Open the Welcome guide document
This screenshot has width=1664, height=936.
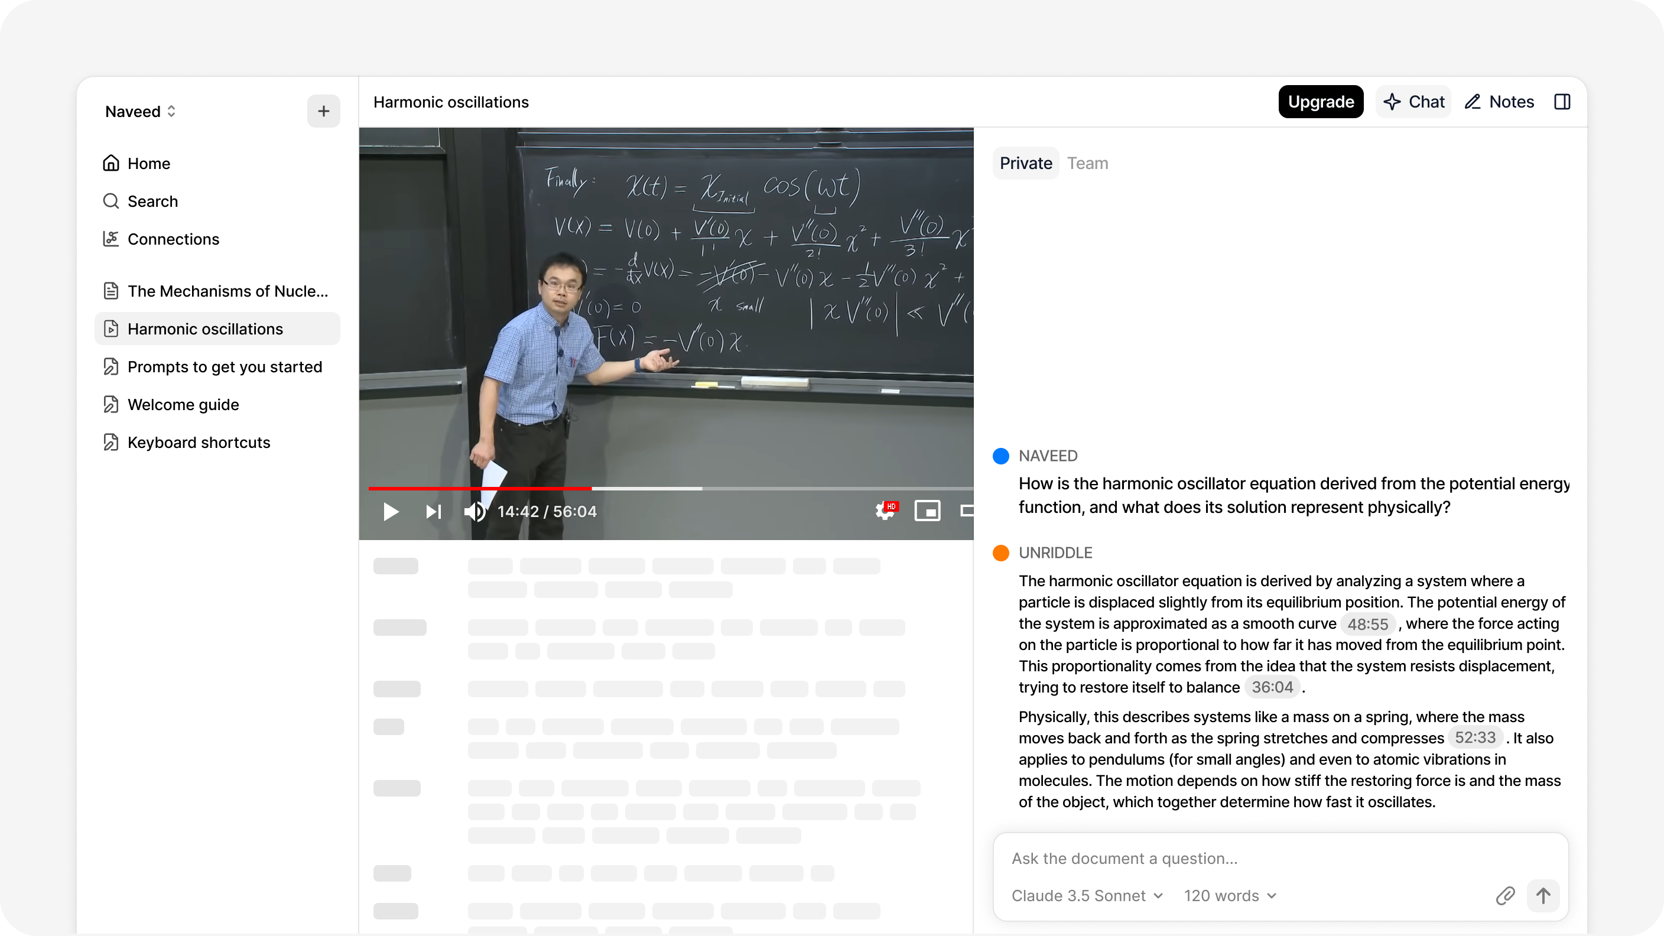pos(217,404)
